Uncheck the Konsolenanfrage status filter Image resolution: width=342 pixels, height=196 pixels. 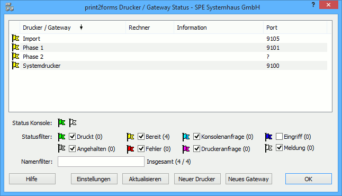(x=197, y=137)
